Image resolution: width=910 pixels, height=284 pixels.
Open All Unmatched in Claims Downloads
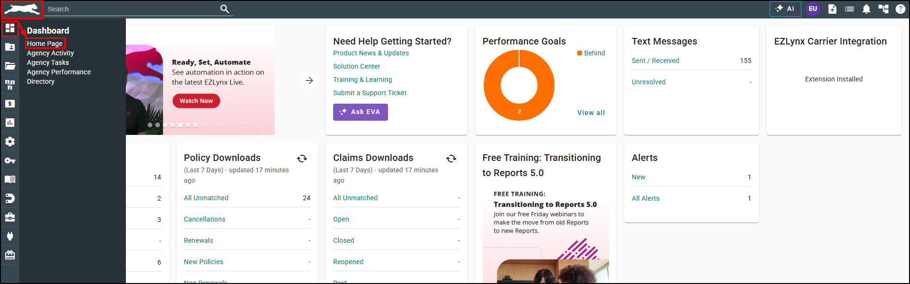(355, 198)
